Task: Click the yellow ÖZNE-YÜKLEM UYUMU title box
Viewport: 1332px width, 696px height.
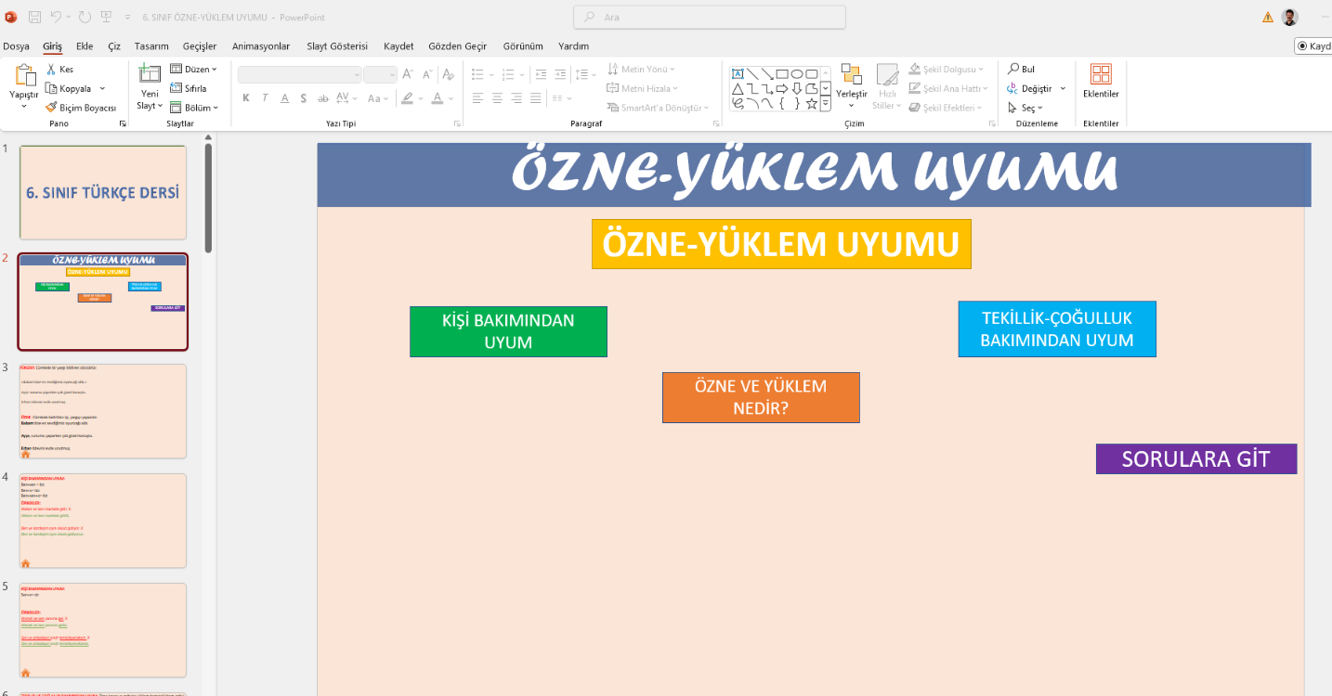Action: coord(781,244)
